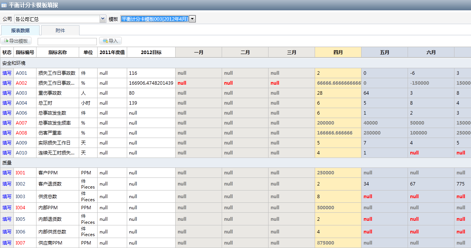471x248 pixels.
Task: Expand the 模板 template dropdown arrow
Action: 192,19
